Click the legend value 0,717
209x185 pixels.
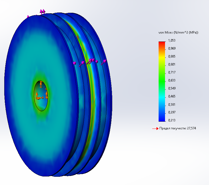pos(172,72)
